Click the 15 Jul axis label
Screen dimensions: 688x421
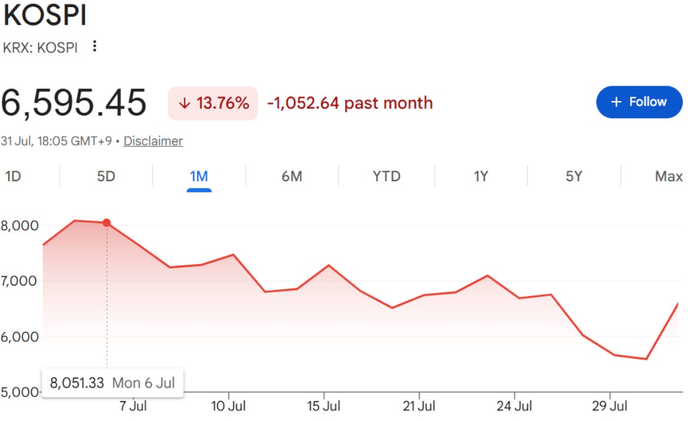(324, 406)
